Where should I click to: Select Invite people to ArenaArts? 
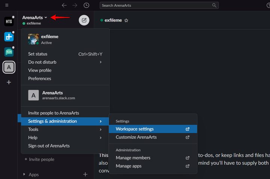[x=65, y=113]
